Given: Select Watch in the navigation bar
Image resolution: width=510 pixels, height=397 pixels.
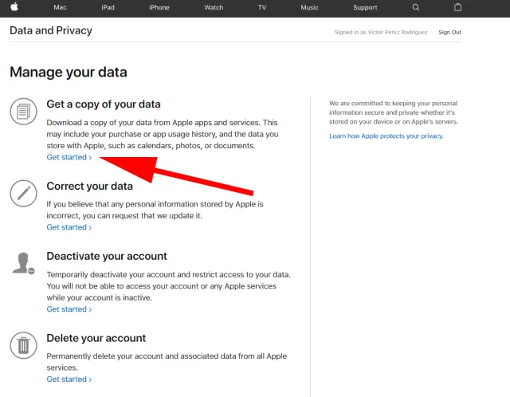Looking at the screenshot, I should 214,7.
